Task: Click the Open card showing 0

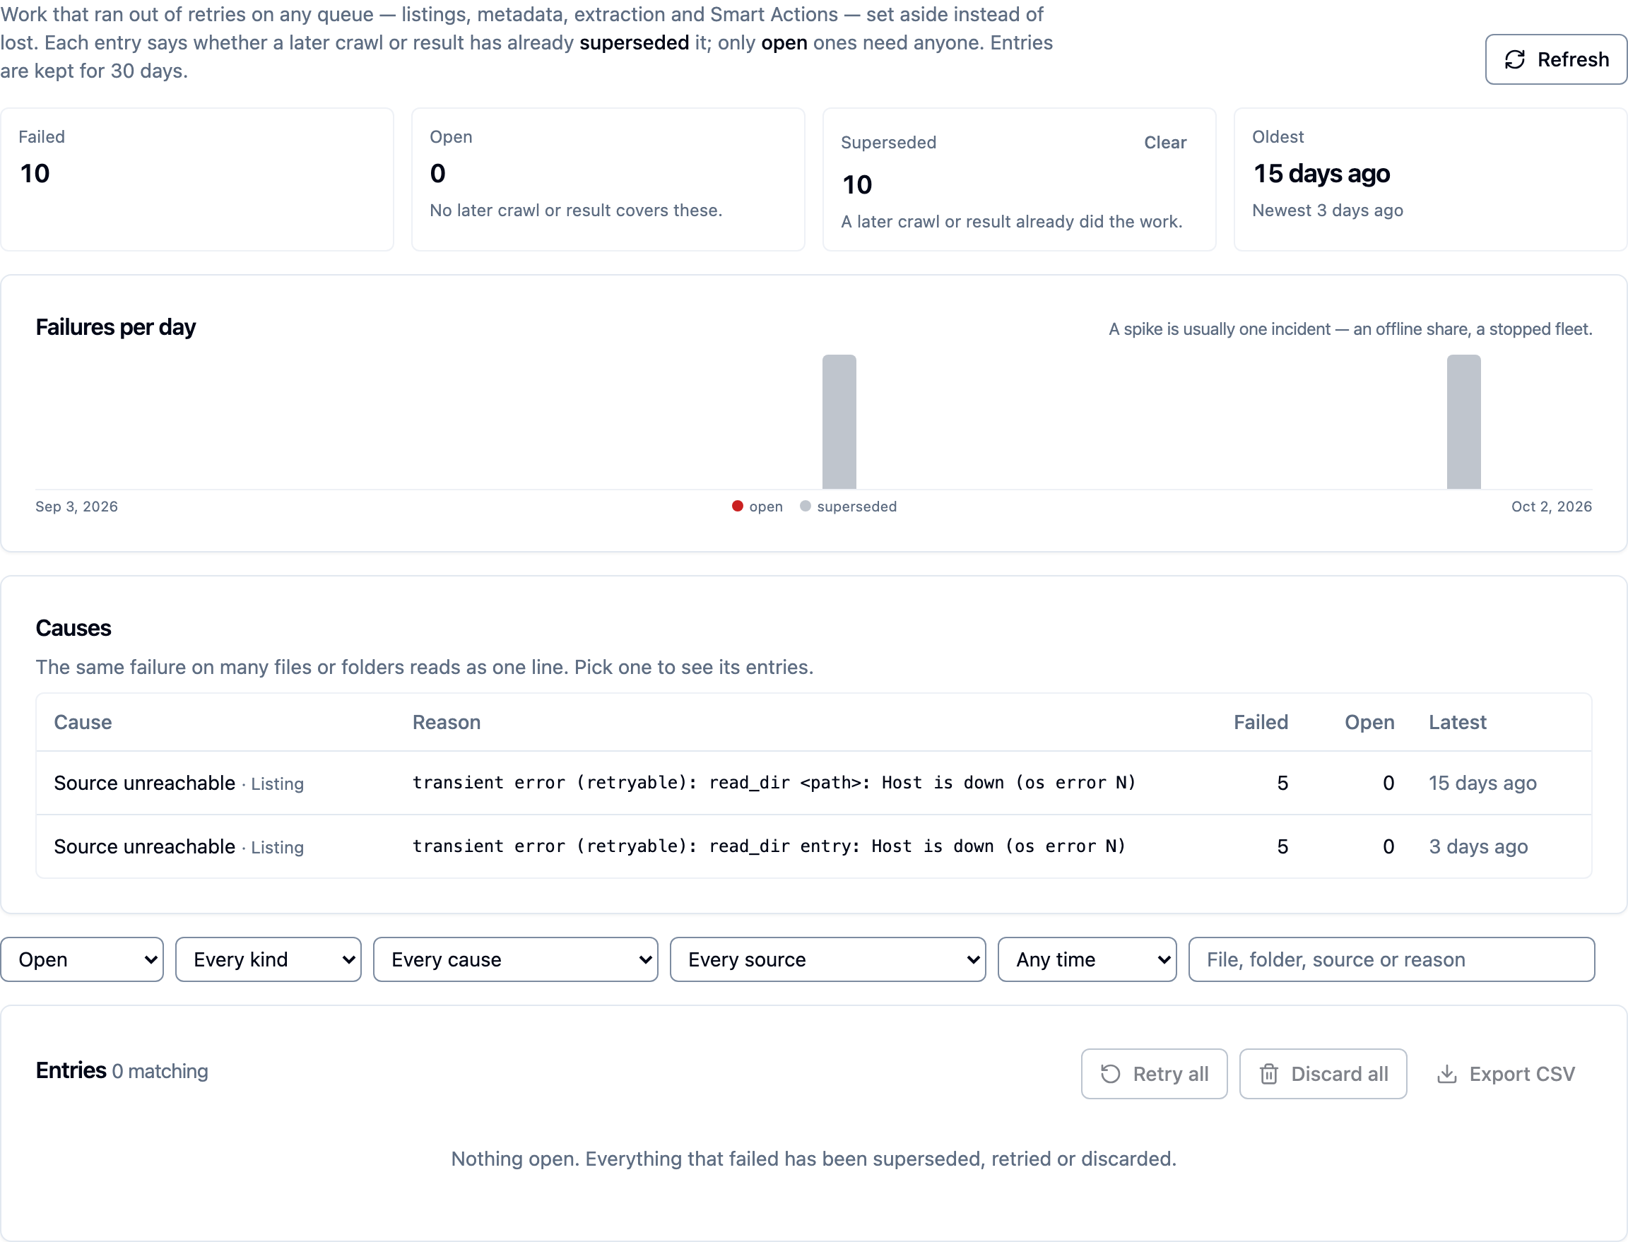Action: [608, 179]
